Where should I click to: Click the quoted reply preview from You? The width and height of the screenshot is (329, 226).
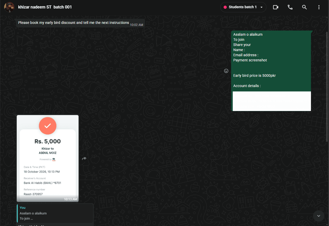coord(55,213)
